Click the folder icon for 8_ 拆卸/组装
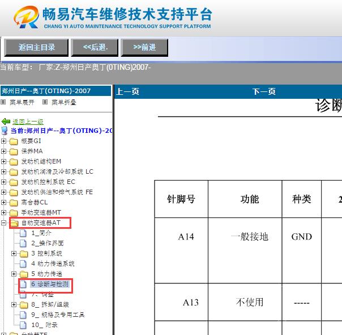This screenshot has width=342, height=335. [24, 304]
